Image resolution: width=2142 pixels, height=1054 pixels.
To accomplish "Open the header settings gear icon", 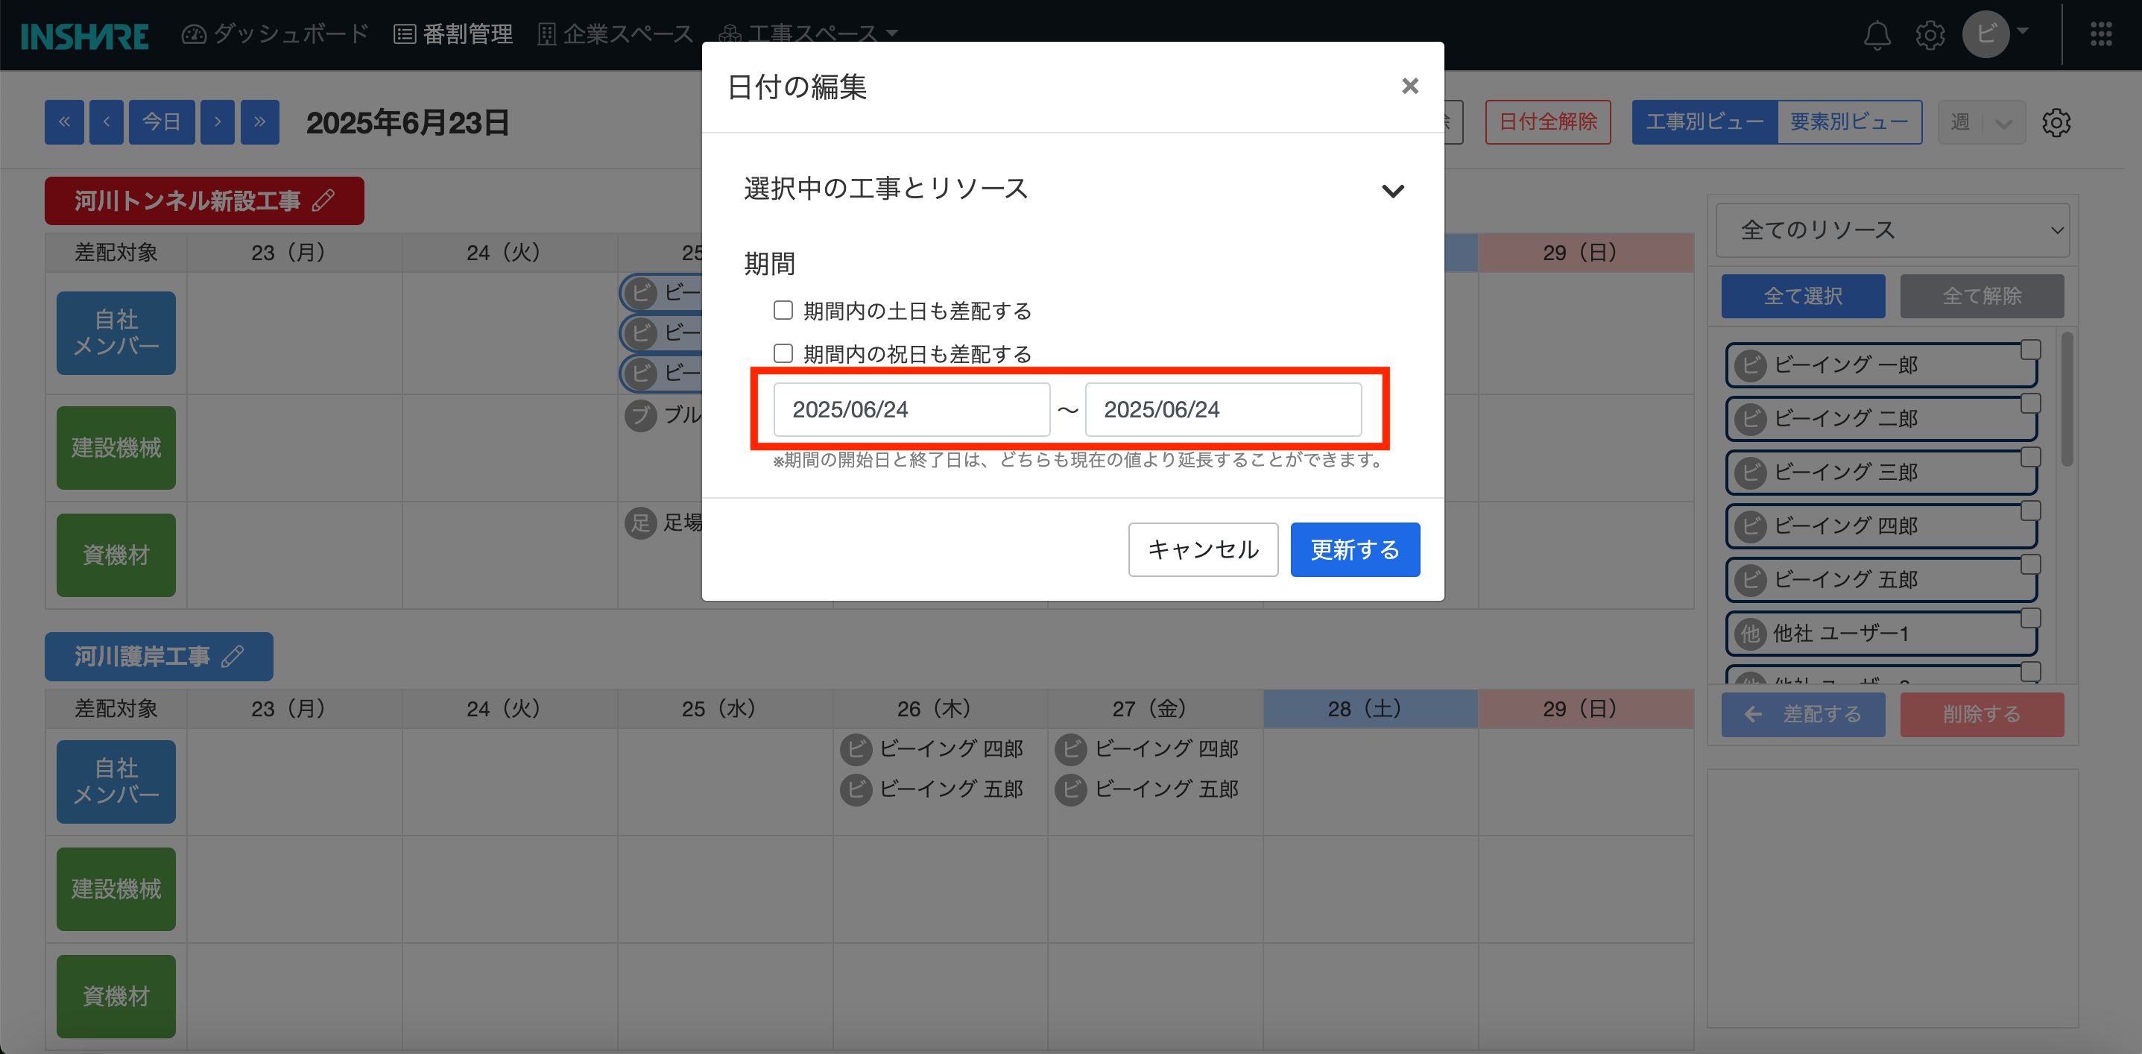I will click(1930, 34).
